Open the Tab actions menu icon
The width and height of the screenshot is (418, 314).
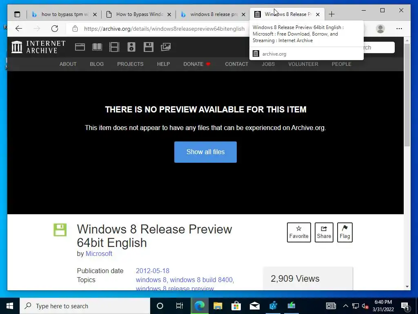point(17,14)
